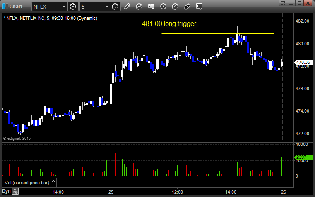Click the blue symbol link bars icon
This screenshot has height=197, width=315.
coord(5,7)
